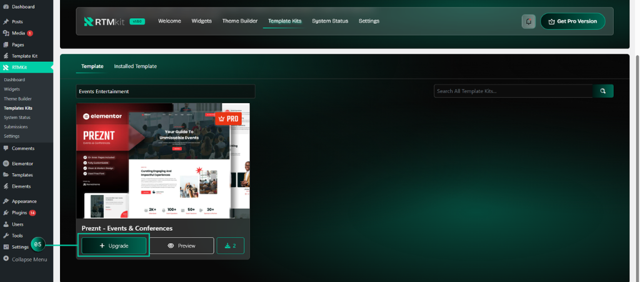Screen dimensions: 640x282
Task: Click the Templates folder icon
Action: pos(6,174)
